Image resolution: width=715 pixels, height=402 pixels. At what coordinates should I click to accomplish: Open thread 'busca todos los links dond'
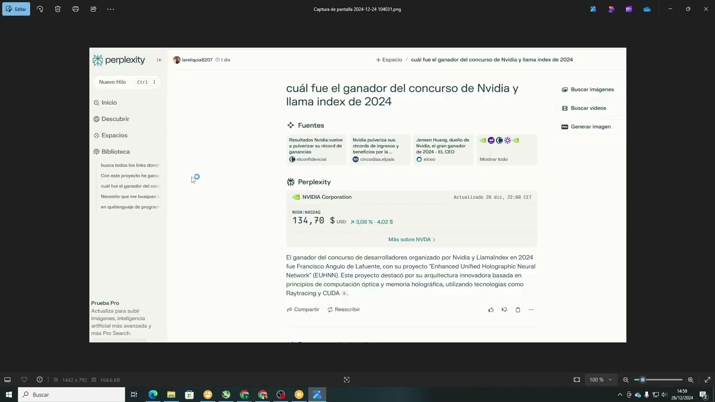point(130,165)
